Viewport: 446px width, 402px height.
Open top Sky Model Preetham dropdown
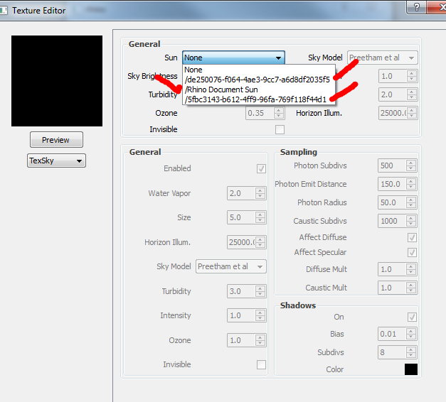(x=382, y=58)
